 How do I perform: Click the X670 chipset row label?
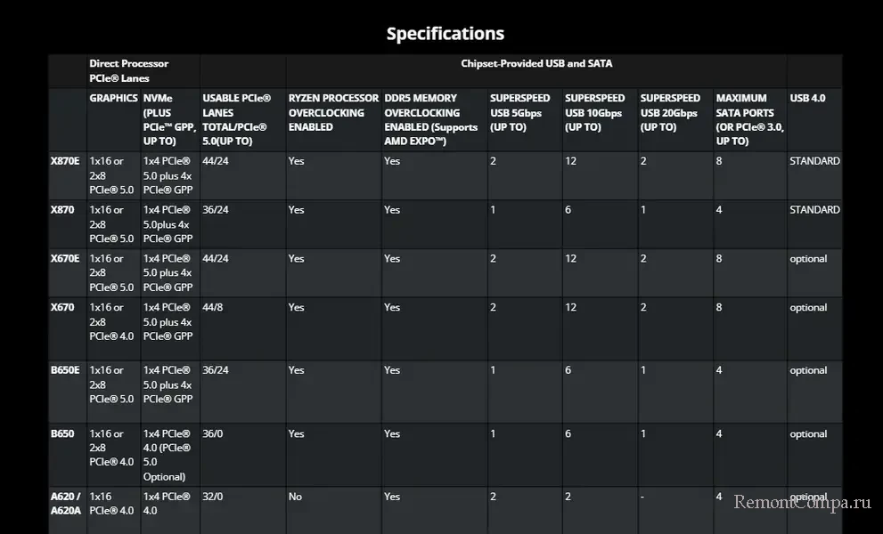pos(62,308)
